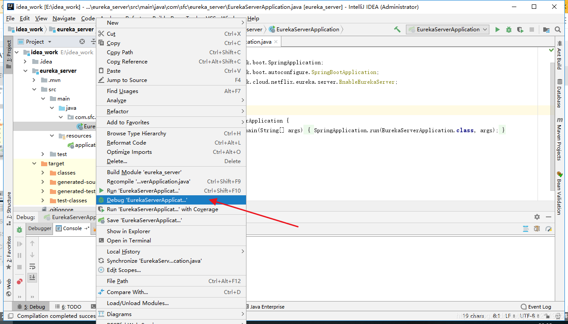Click the View Breakpoints red dots icon
Screen dimensions: 568x324
click(19, 281)
